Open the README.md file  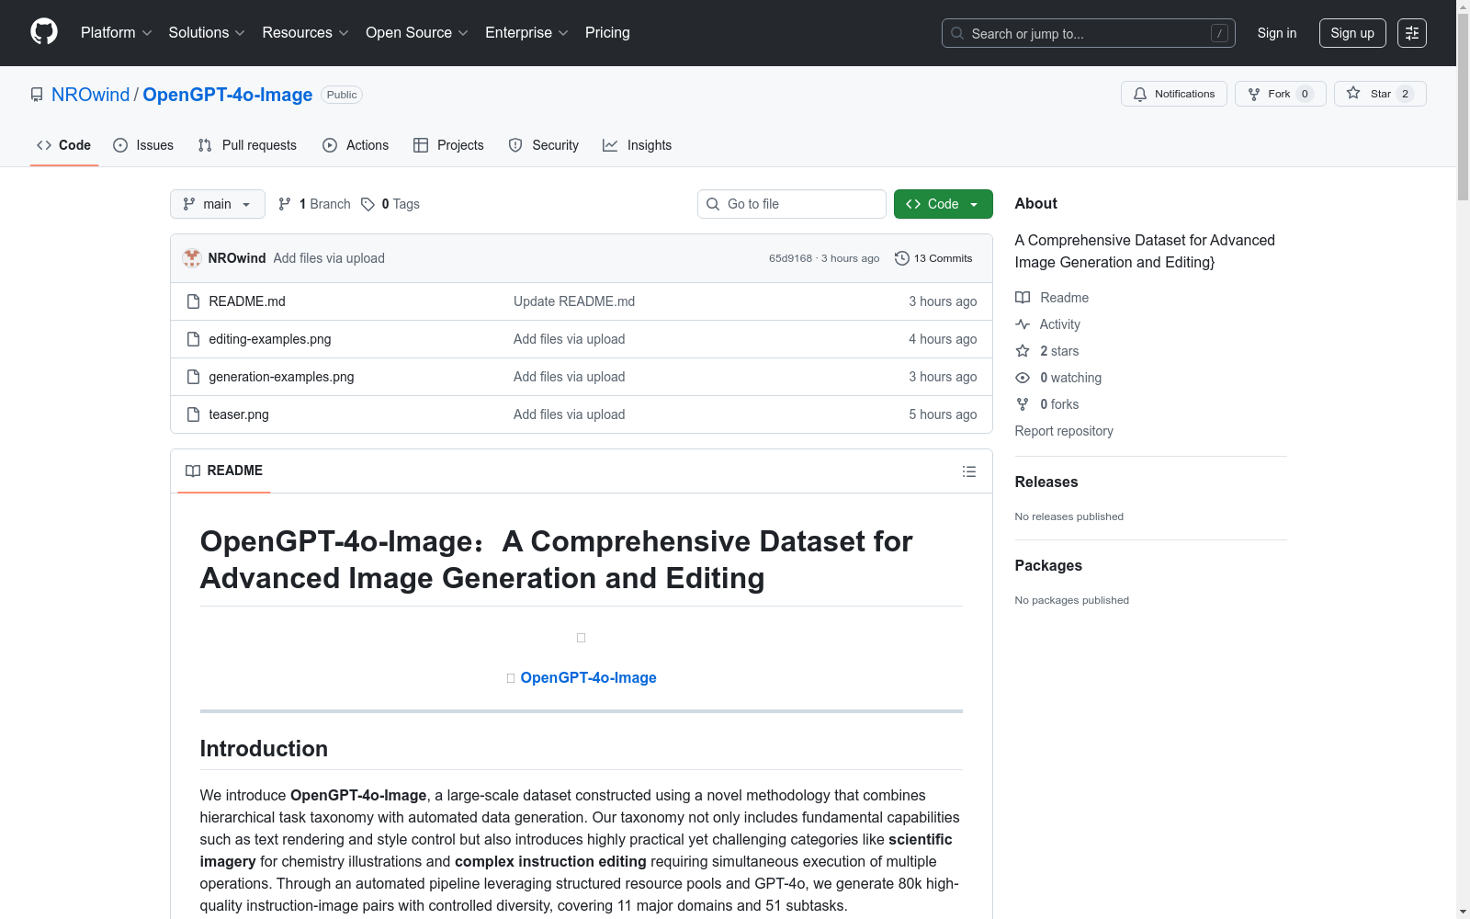point(247,301)
